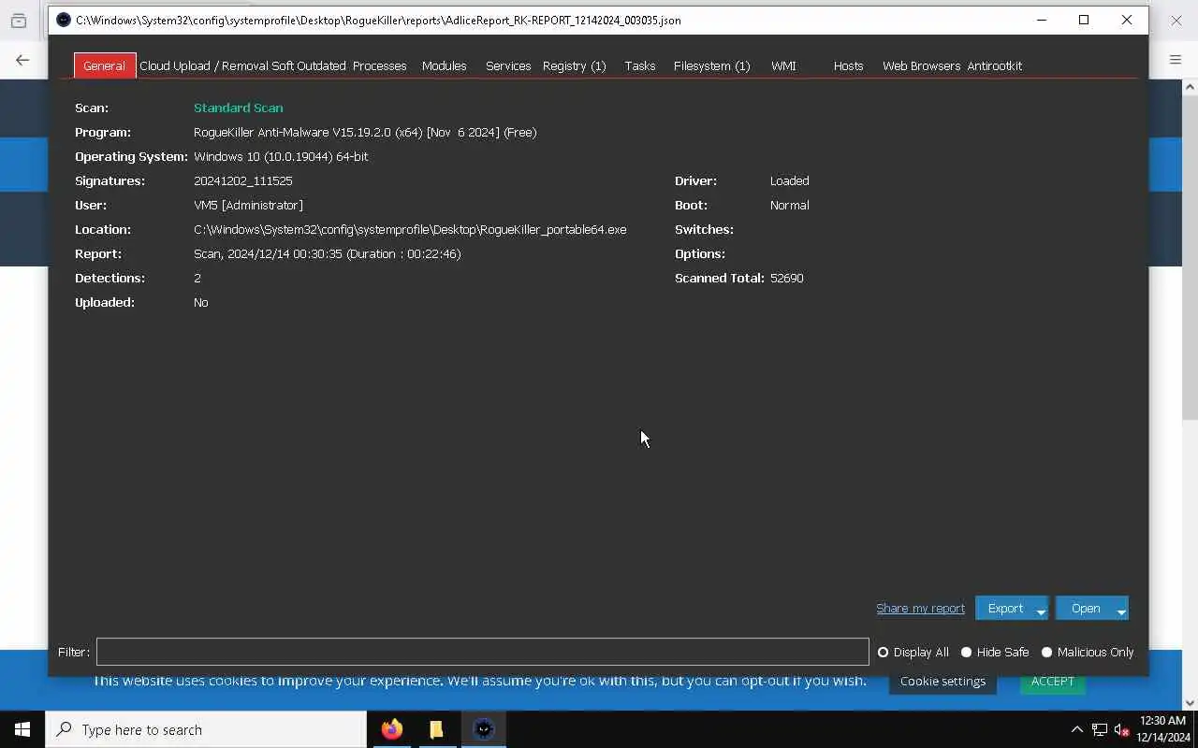The width and height of the screenshot is (1198, 748).
Task: Click the RogueKiller_portable64.exe location path
Action: coord(410,230)
